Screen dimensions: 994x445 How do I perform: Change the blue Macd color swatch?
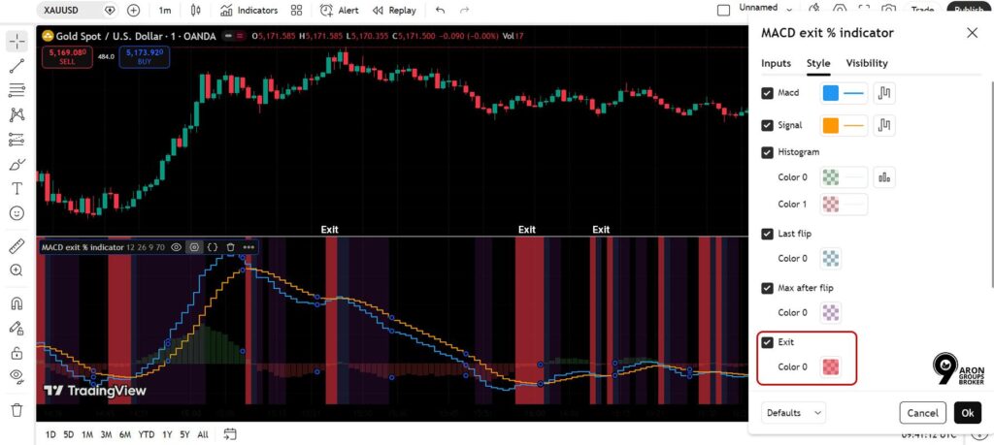click(x=831, y=94)
